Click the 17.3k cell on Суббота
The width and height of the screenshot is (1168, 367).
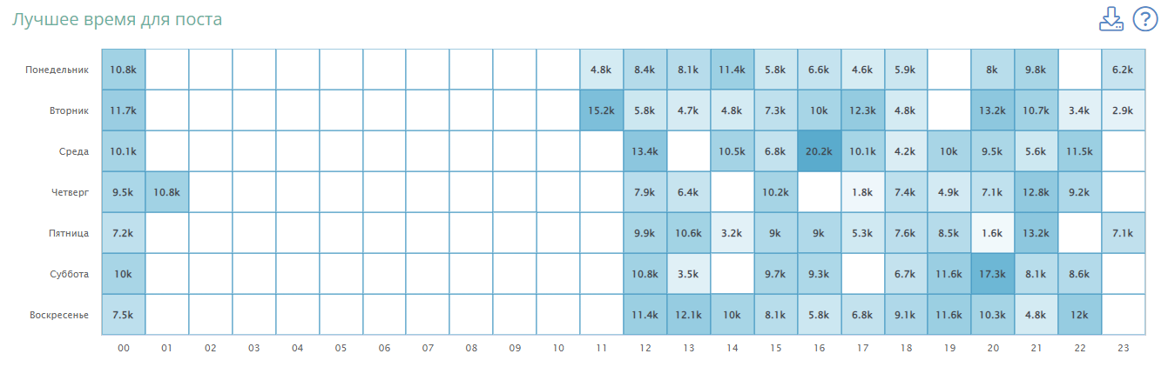993,274
